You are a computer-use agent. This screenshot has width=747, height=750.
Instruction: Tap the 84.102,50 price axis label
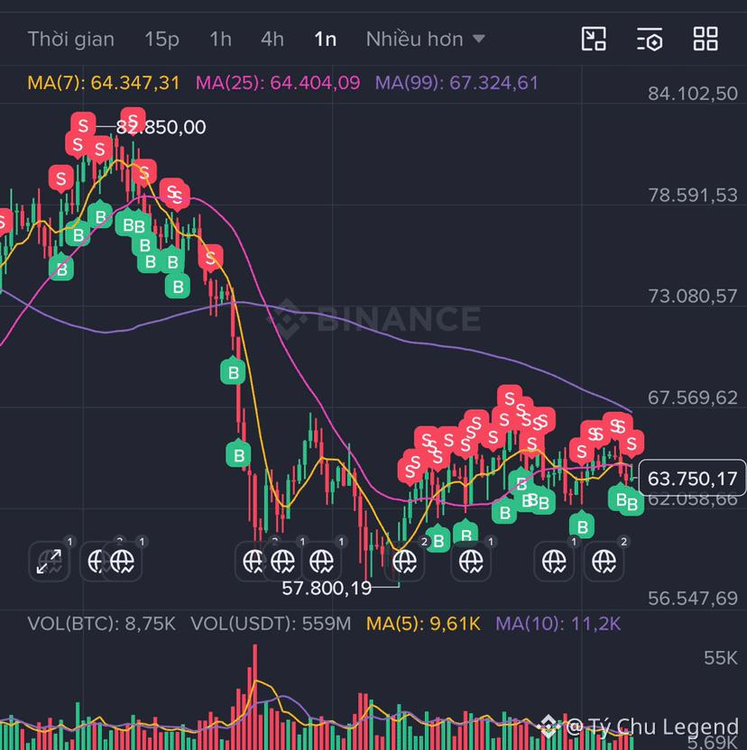(692, 94)
